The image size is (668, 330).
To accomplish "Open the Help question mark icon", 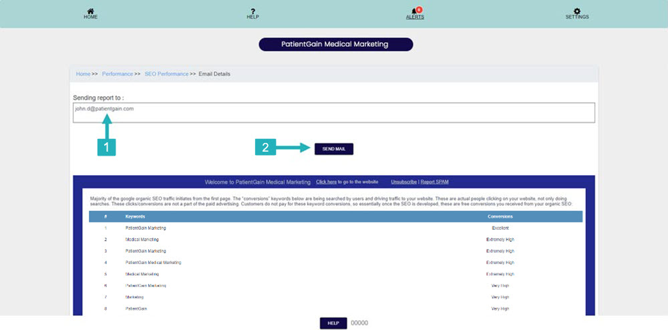I will tap(253, 11).
